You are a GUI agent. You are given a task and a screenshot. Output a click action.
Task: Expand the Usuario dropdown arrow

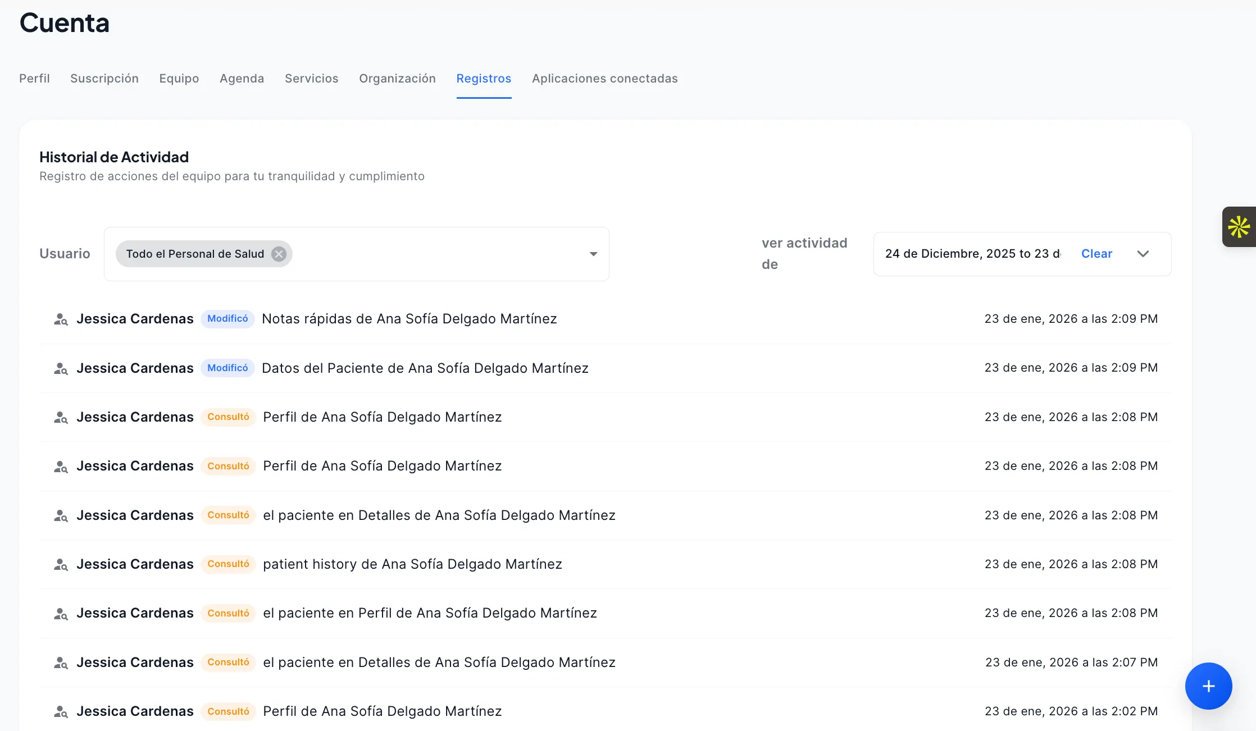click(x=593, y=254)
